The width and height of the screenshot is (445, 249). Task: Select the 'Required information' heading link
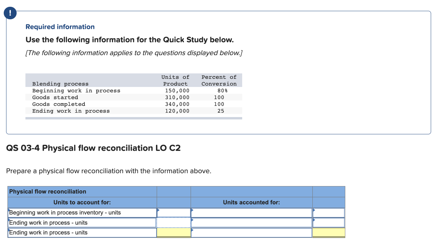click(60, 27)
